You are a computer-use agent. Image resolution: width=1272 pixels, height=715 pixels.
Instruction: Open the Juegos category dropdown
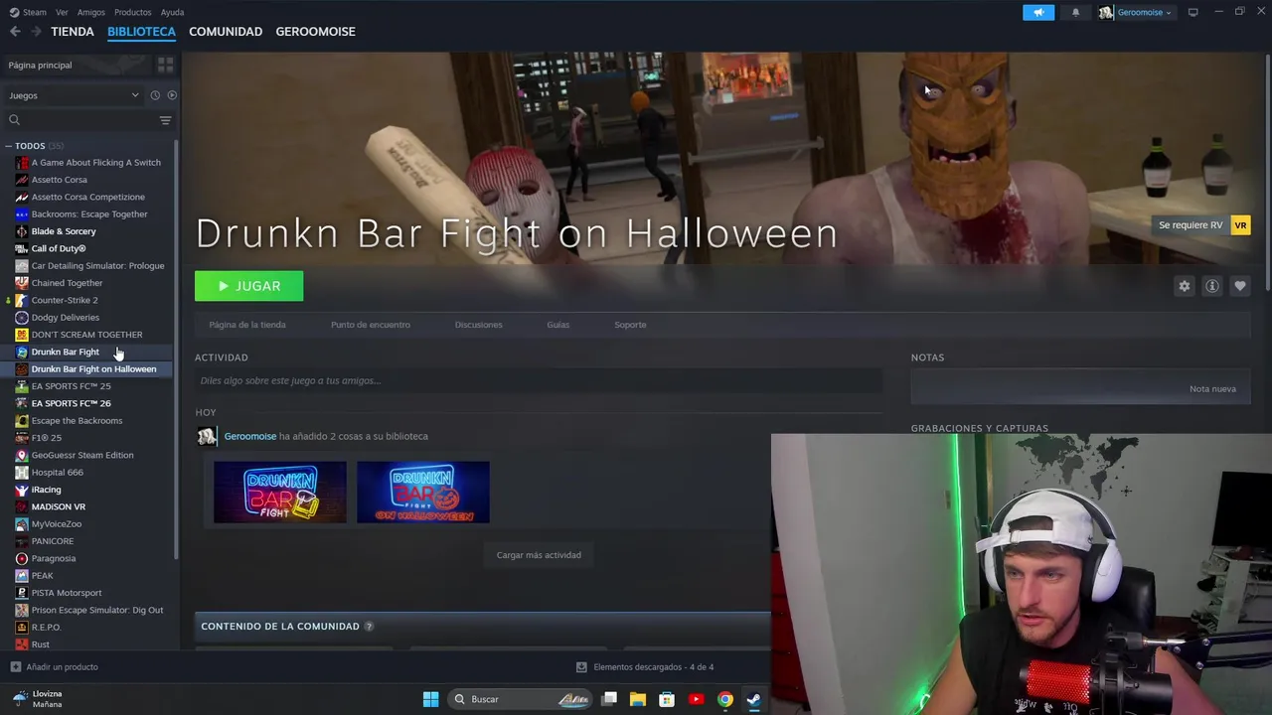[74, 95]
